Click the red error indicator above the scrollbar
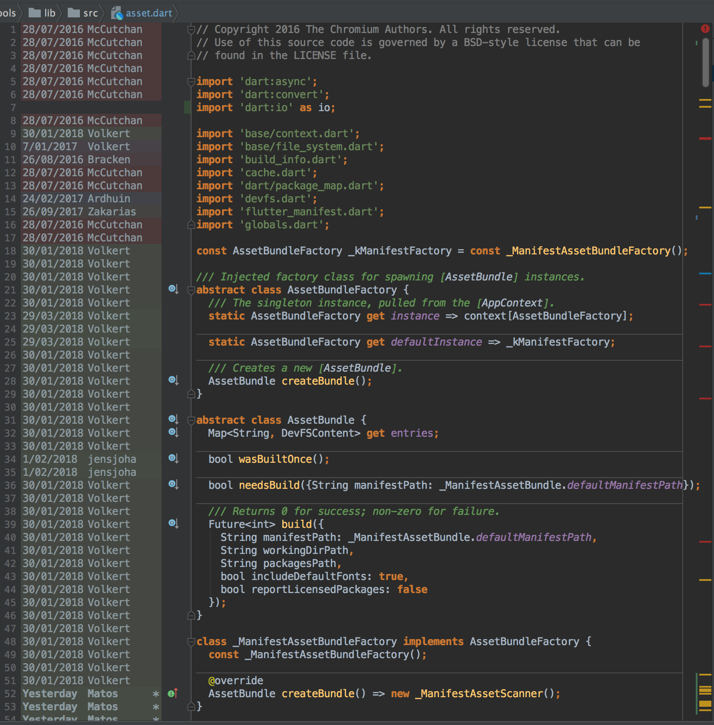This screenshot has width=714, height=725. pyautogui.click(x=705, y=29)
